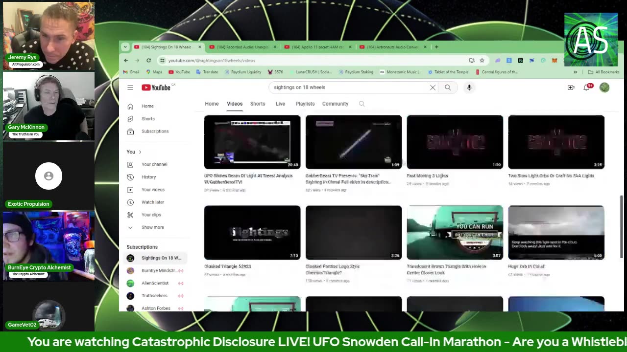Open Two Slow Light Orbs video thumbnail

click(556, 142)
